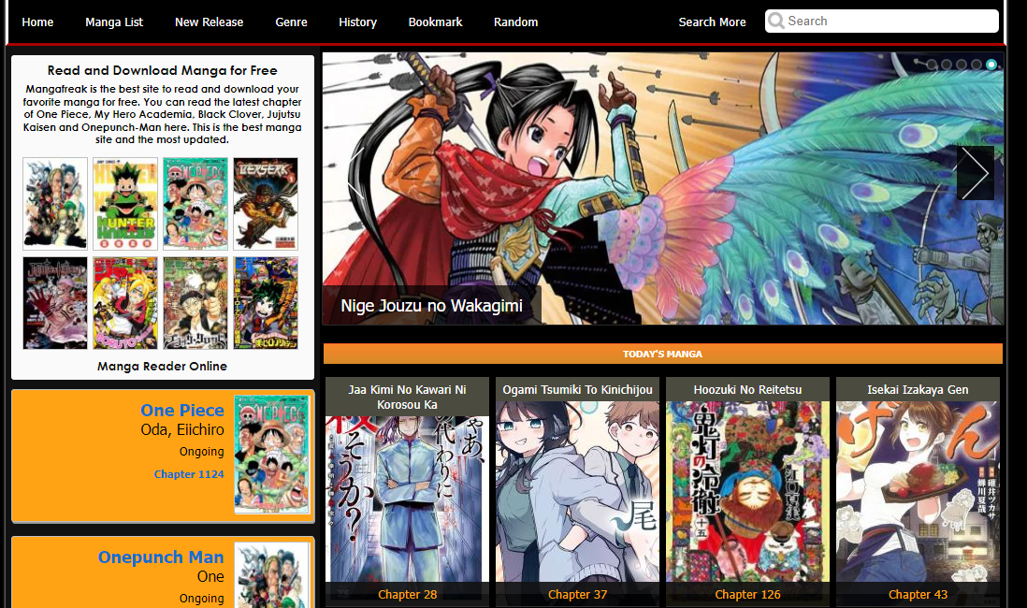The image size is (1027, 608).
Task: Click the next slide arrow on the banner
Action: 975,173
